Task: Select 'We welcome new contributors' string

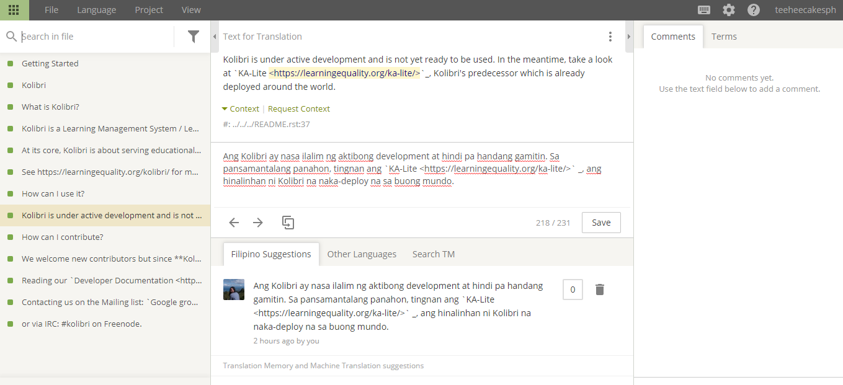Action: click(x=105, y=259)
